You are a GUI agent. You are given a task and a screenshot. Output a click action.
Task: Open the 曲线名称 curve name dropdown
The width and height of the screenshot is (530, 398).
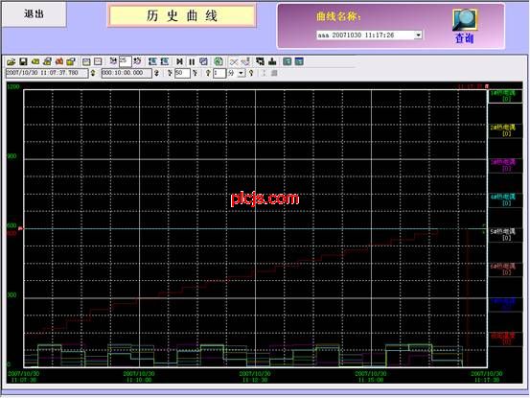pyautogui.click(x=418, y=35)
